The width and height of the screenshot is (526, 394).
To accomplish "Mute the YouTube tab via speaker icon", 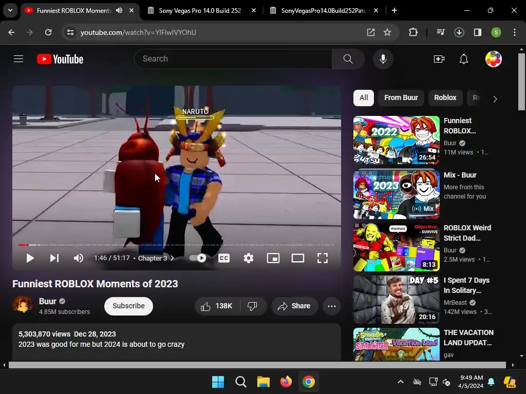I will [119, 10].
